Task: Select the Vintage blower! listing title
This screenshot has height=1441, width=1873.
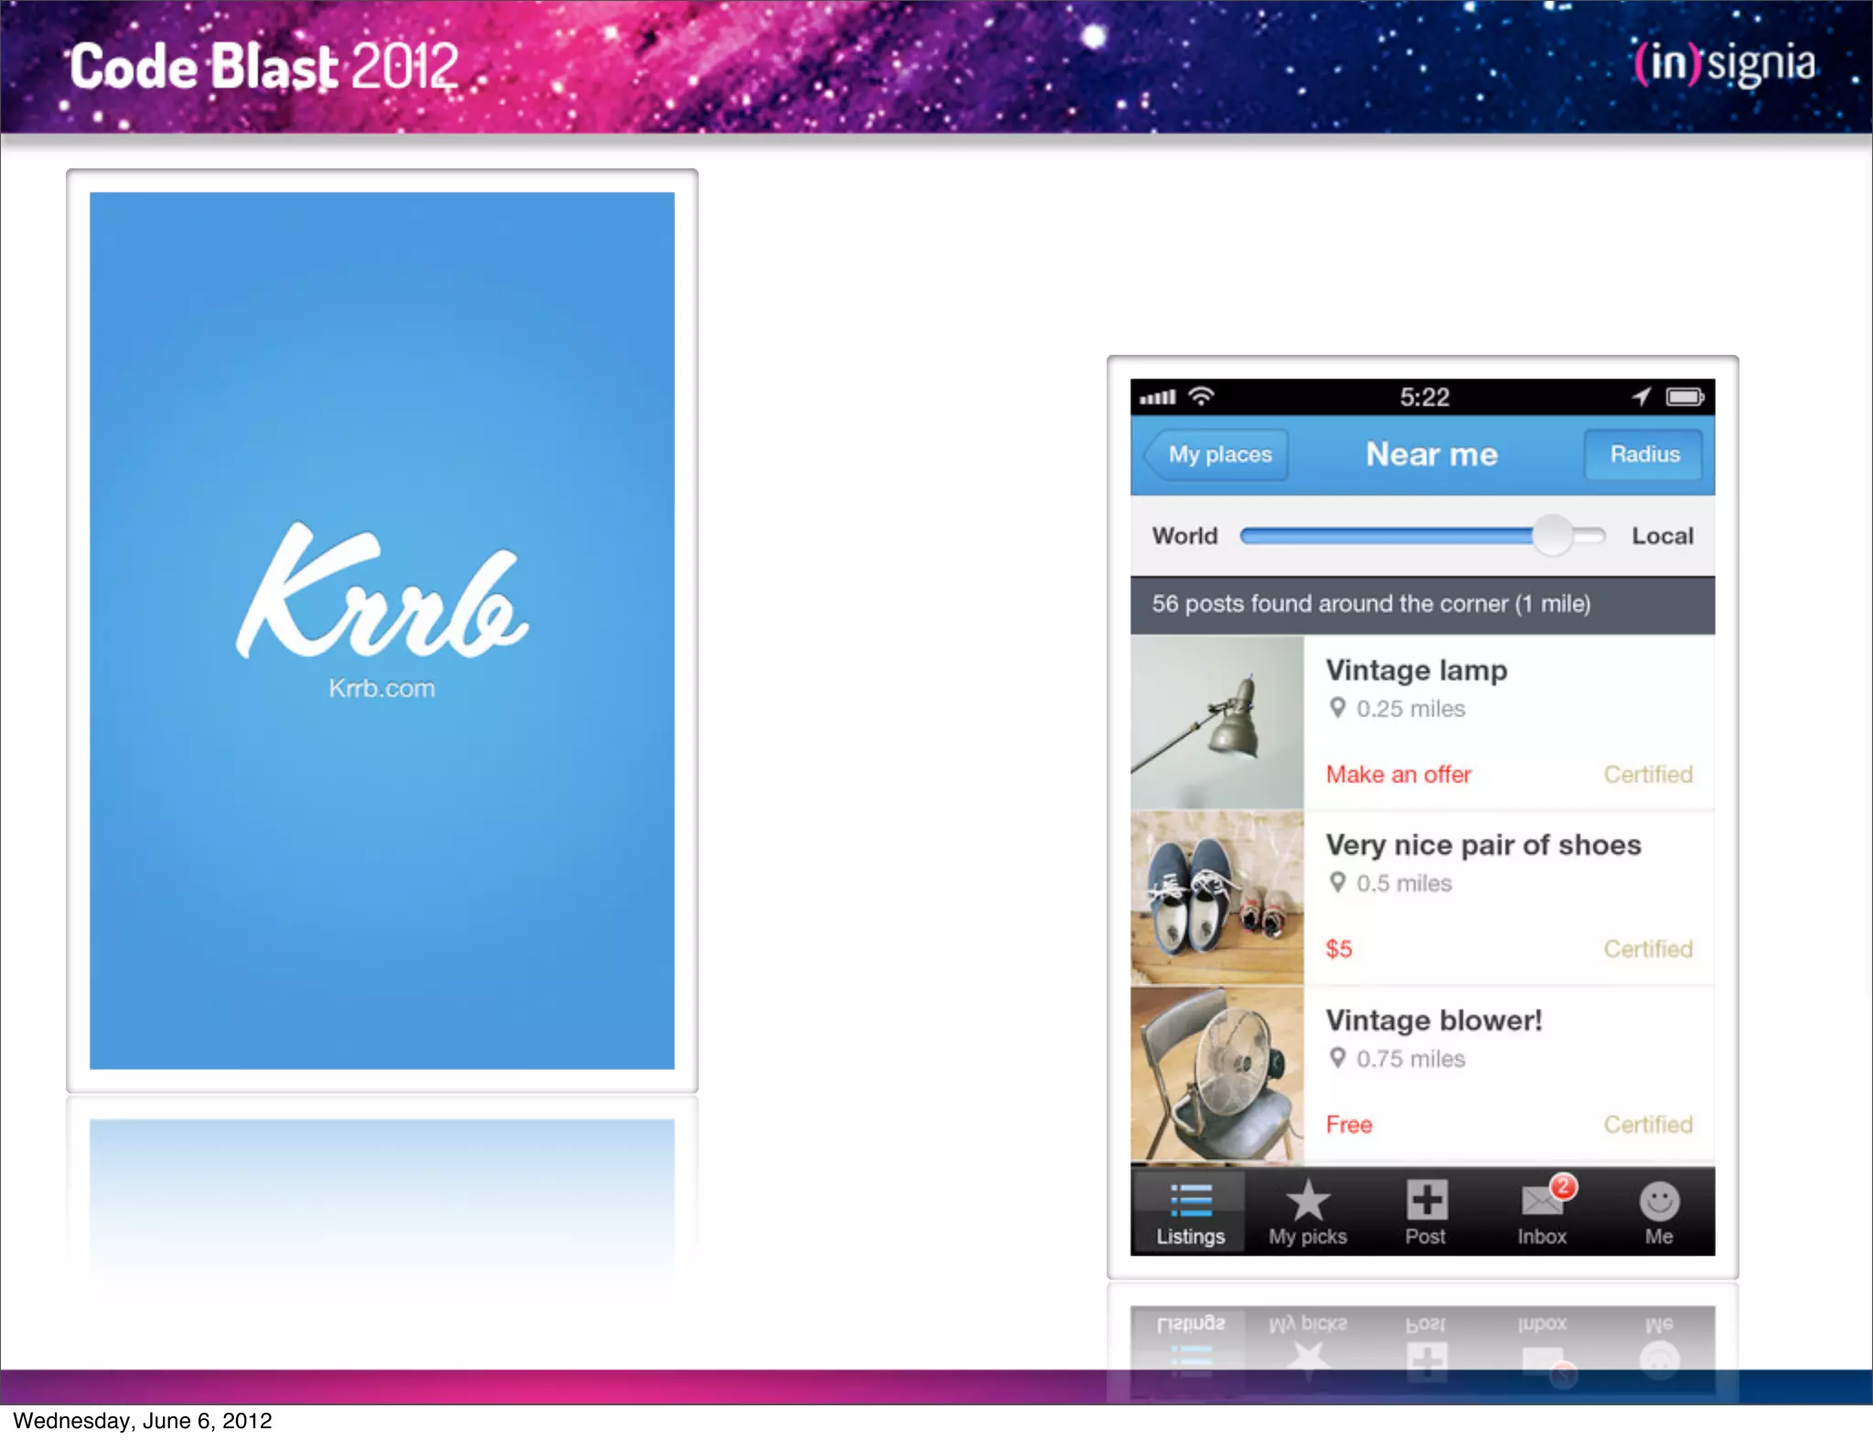Action: (1434, 1019)
